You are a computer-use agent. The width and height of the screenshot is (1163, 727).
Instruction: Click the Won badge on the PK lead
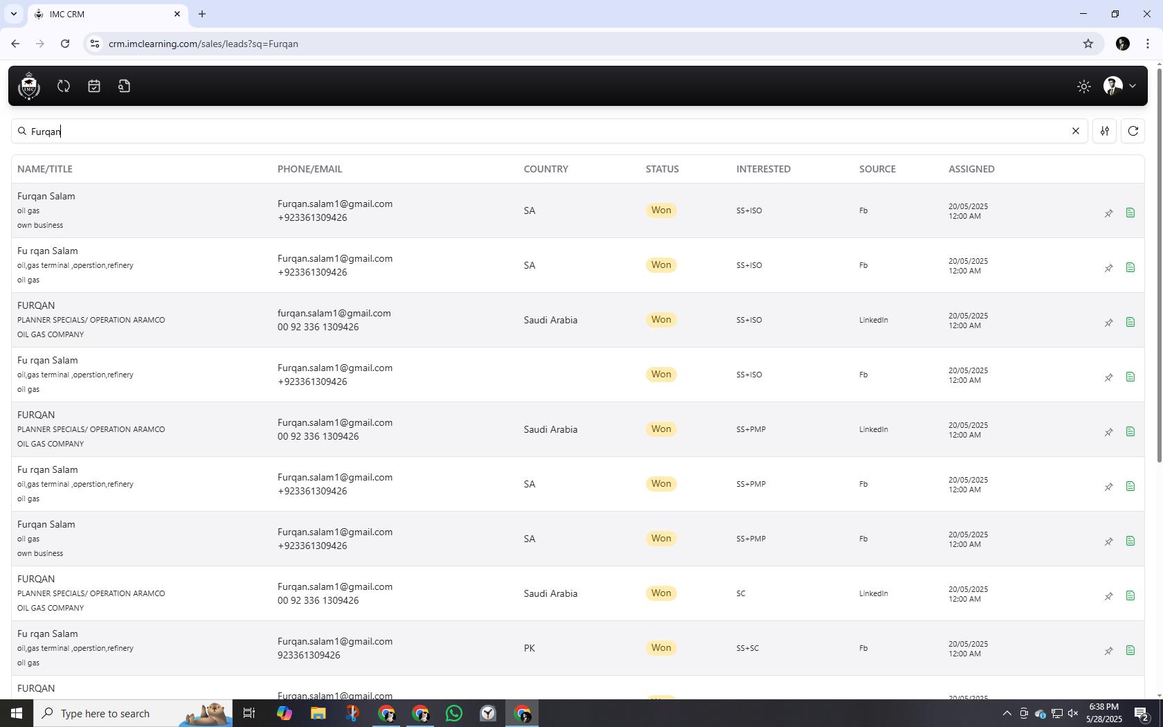tap(661, 648)
